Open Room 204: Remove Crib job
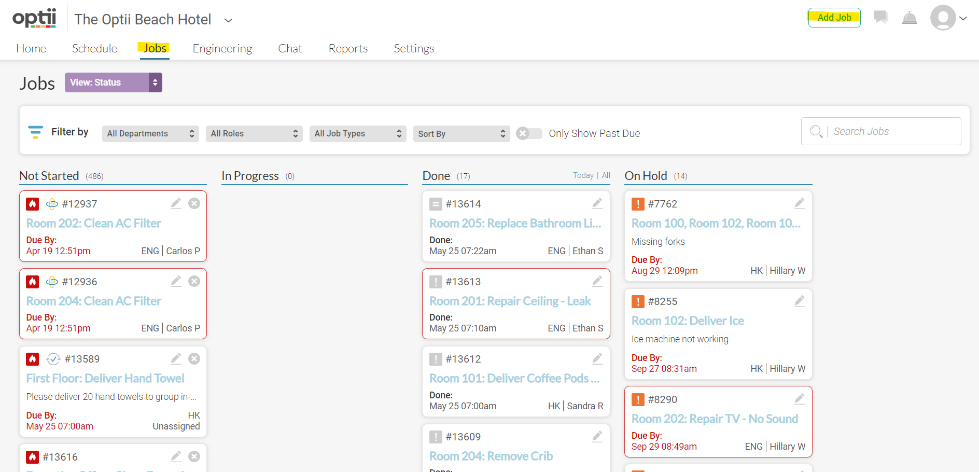 [x=491, y=456]
